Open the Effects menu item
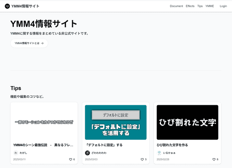This screenshot has width=232, height=168. pyautogui.click(x=190, y=6)
